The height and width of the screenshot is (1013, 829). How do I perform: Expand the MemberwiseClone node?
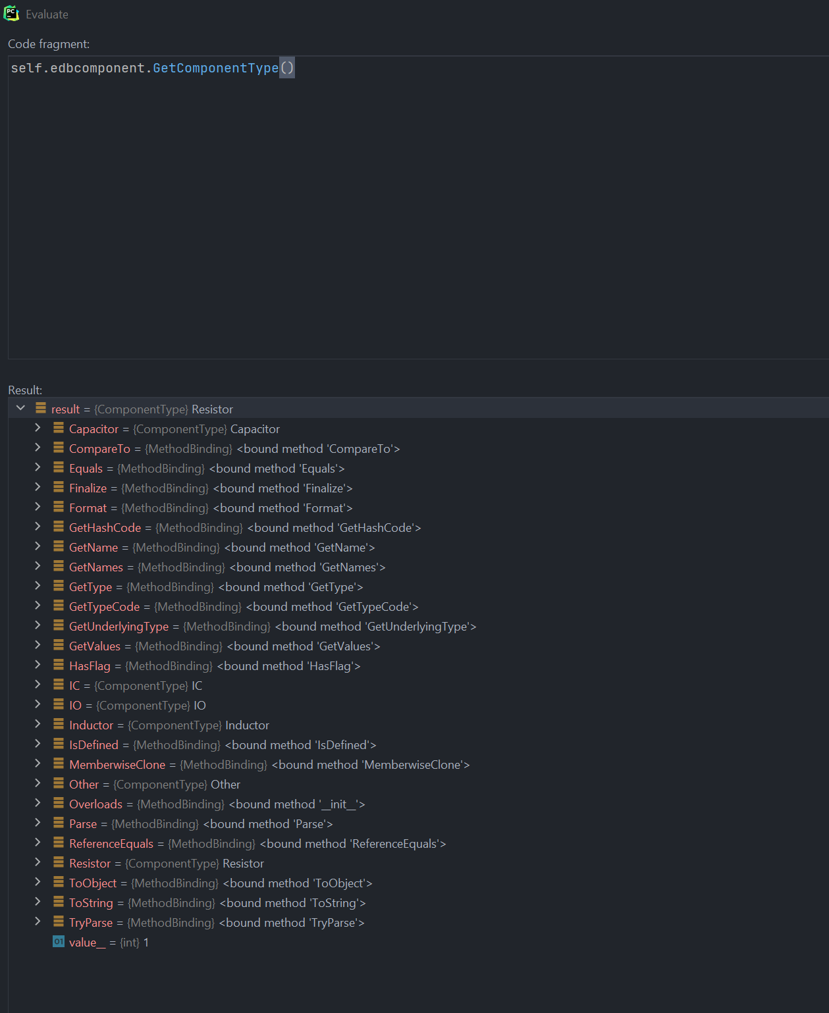coord(38,764)
